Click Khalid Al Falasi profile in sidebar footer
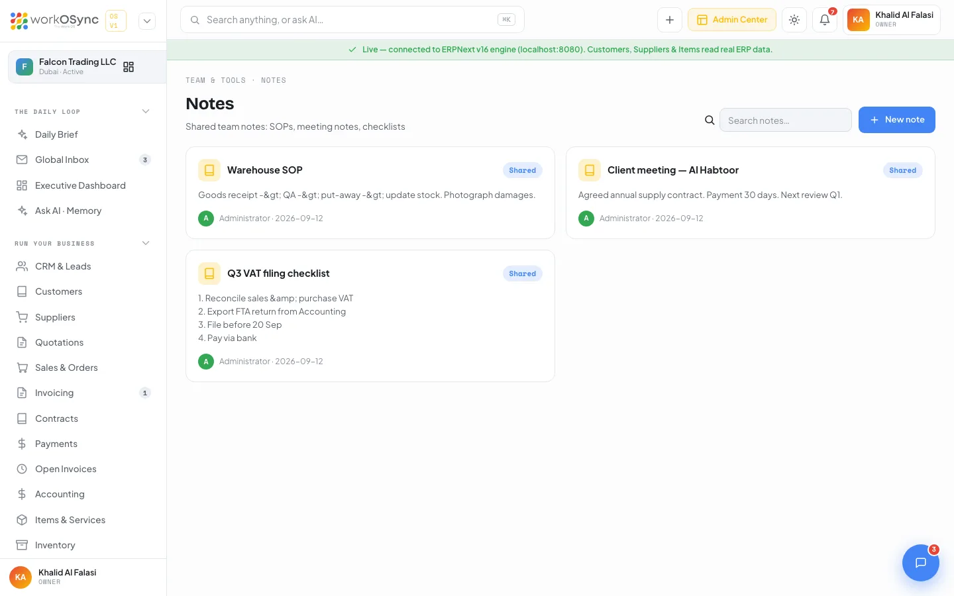 (83, 577)
